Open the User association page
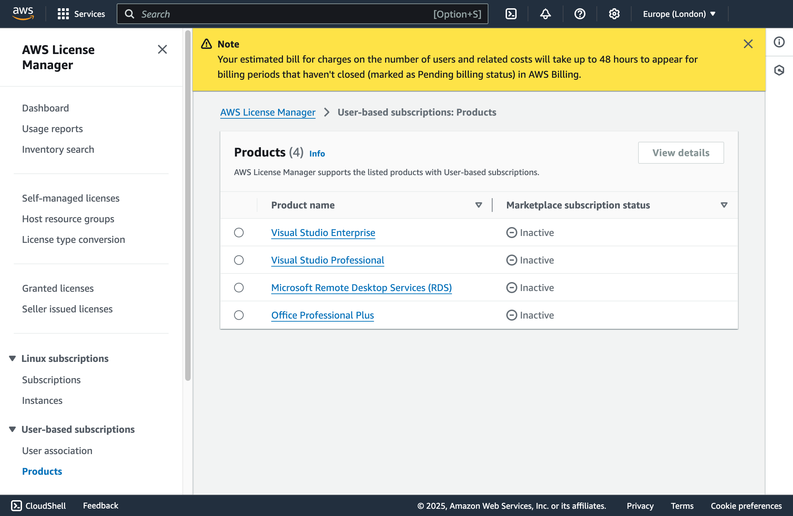Viewport: 793px width, 516px height. pos(57,451)
